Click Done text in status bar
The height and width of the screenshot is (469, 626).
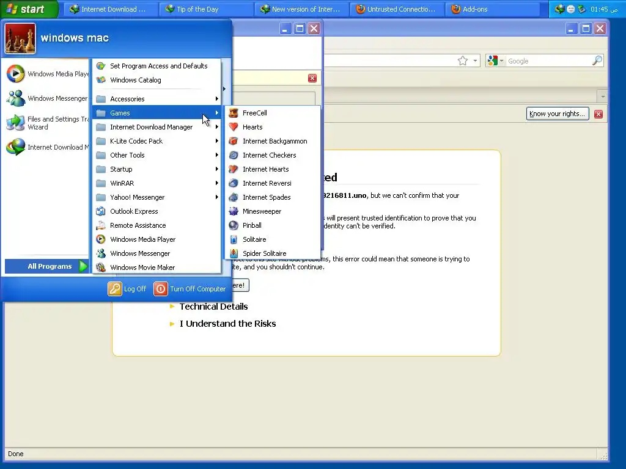coord(15,454)
